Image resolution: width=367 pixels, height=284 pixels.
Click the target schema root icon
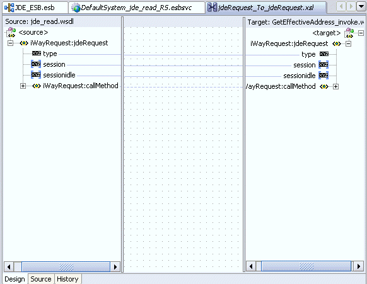coord(349,33)
